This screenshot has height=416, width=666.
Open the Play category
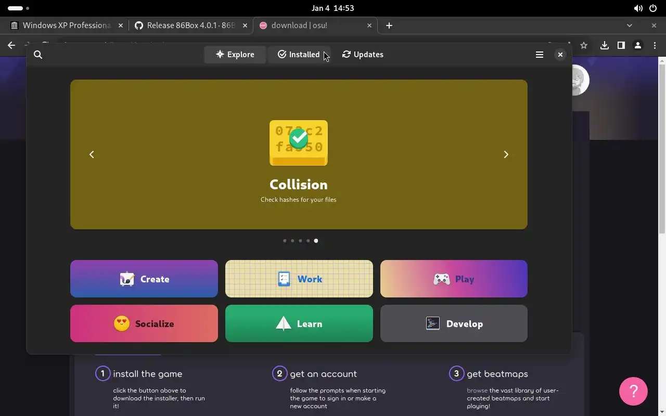pyautogui.click(x=454, y=279)
